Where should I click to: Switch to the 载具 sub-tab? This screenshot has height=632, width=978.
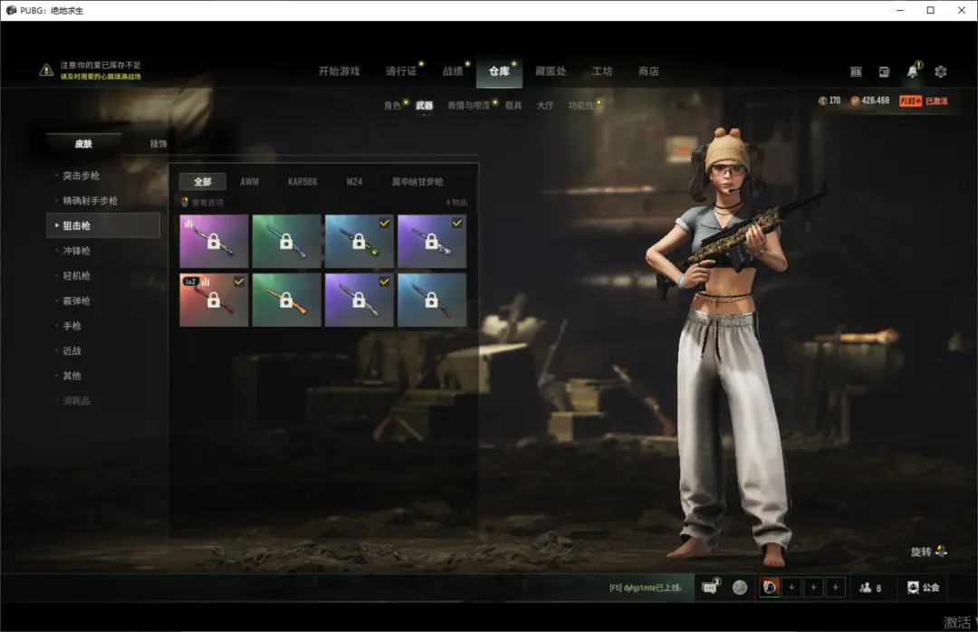(x=513, y=105)
